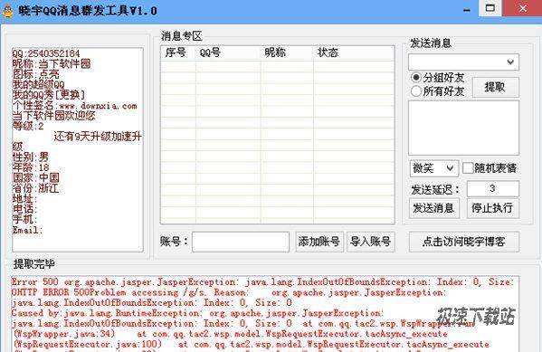
Task: Click the 停止执行 button
Action: pyautogui.click(x=492, y=208)
